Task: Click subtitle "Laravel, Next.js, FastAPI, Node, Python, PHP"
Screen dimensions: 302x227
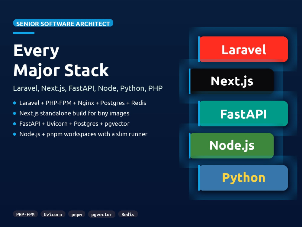Action: (88, 88)
